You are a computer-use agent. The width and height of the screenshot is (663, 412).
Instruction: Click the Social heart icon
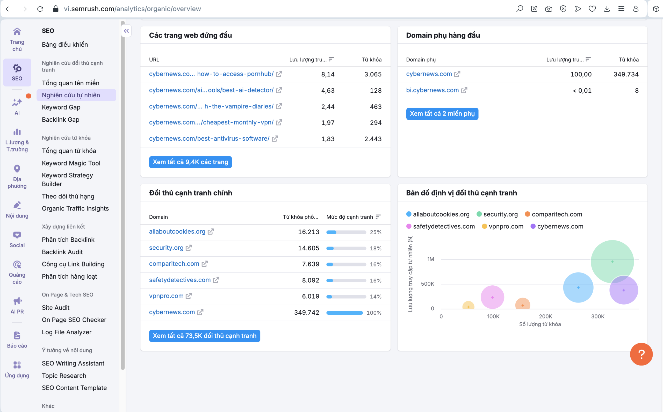(x=17, y=235)
